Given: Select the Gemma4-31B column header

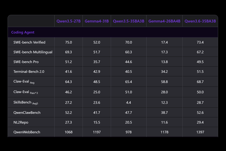Looking at the screenshot, I should coord(97,21).
